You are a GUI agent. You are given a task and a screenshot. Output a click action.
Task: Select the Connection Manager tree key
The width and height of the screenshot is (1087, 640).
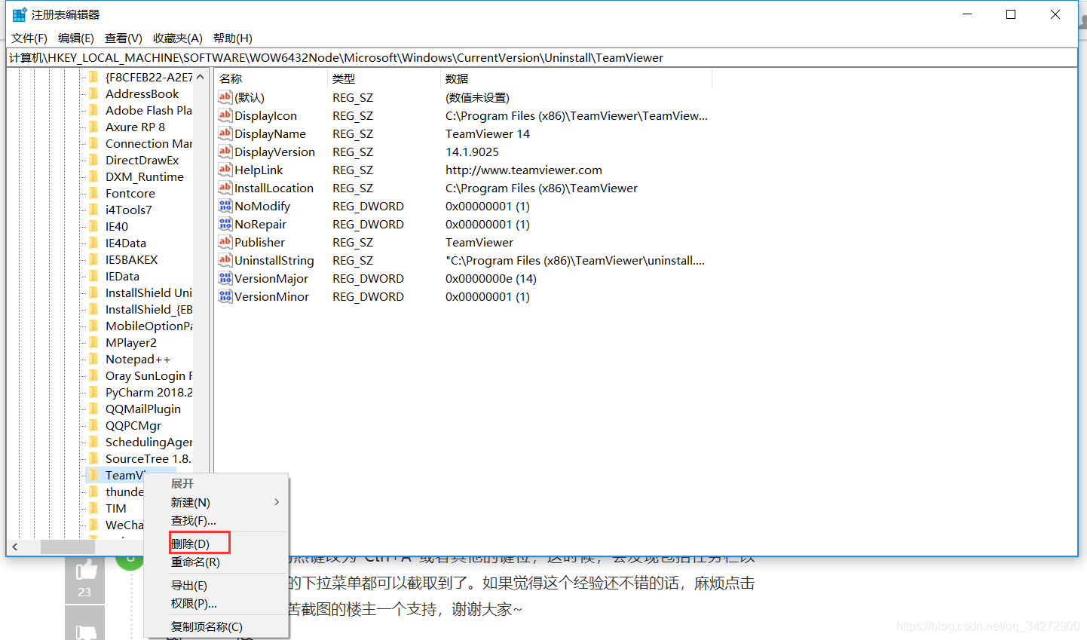click(x=149, y=143)
